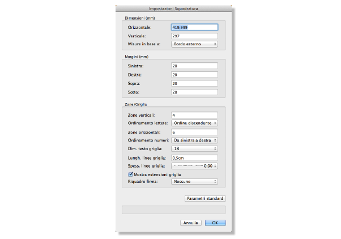Screen dimensions: 341x239
Task: Open the Ordinamento lettere dropdown
Action: [194, 123]
